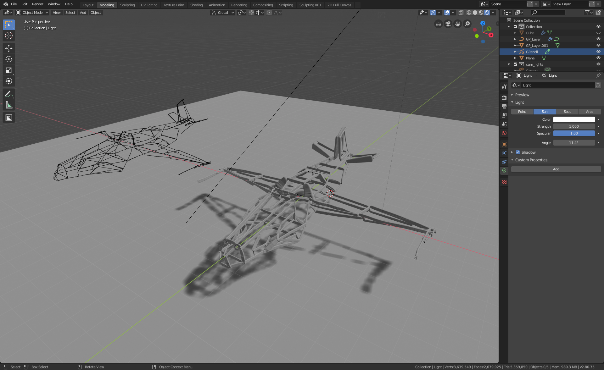Image resolution: width=604 pixels, height=370 pixels.
Task: Switch to the Sculpting workspace tab
Action: (x=127, y=5)
